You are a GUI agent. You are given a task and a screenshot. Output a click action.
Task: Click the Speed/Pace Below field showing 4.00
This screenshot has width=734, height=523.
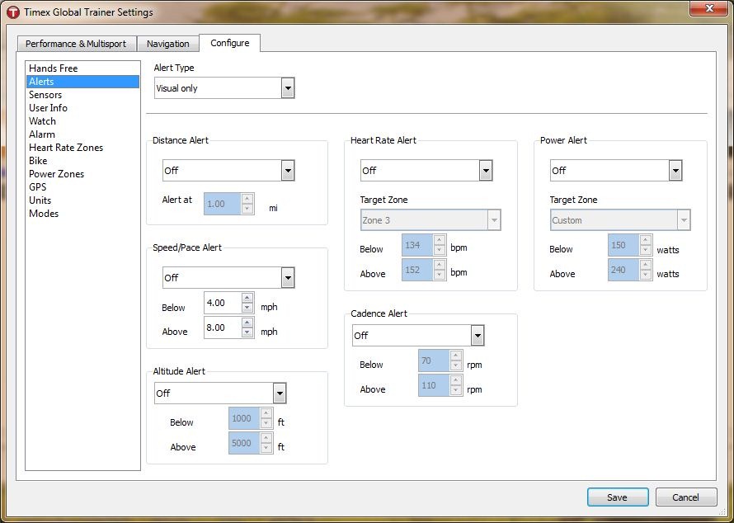pyautogui.click(x=223, y=303)
